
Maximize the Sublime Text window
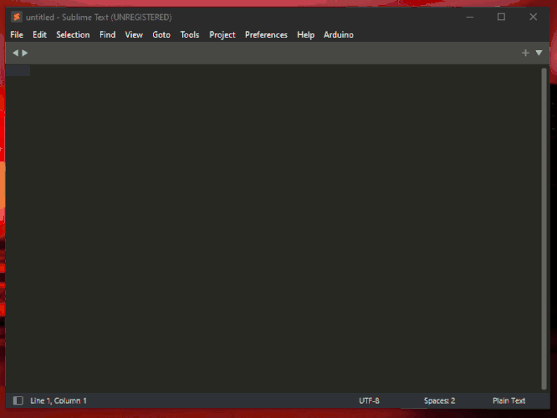point(501,17)
